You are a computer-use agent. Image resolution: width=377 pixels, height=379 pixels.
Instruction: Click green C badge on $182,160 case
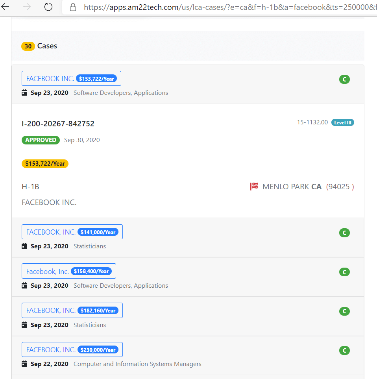pos(344,311)
